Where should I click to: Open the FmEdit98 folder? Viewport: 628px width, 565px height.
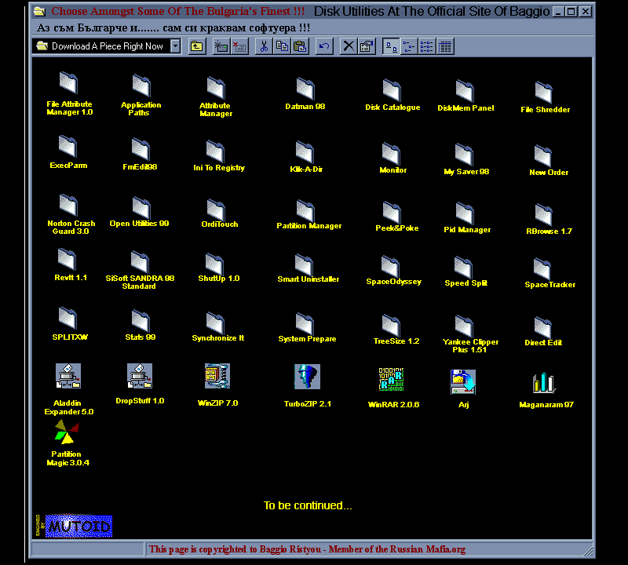(x=141, y=149)
